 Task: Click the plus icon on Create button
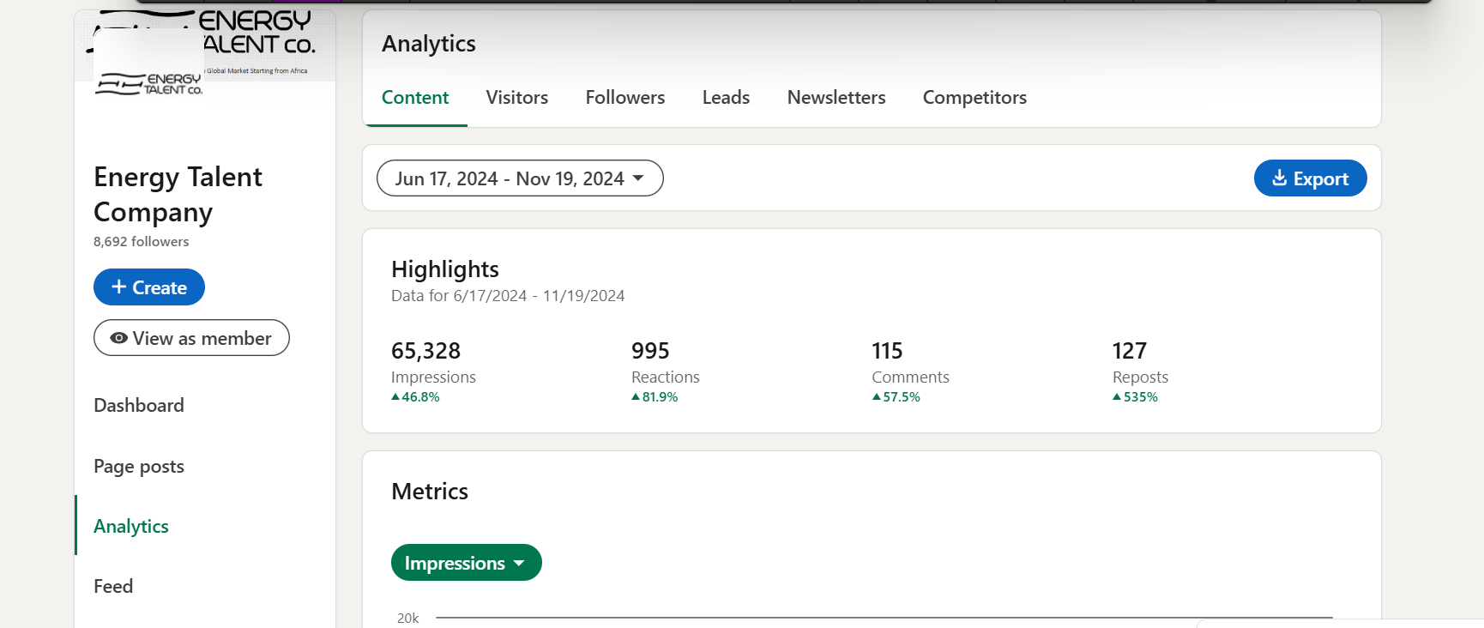click(x=119, y=287)
